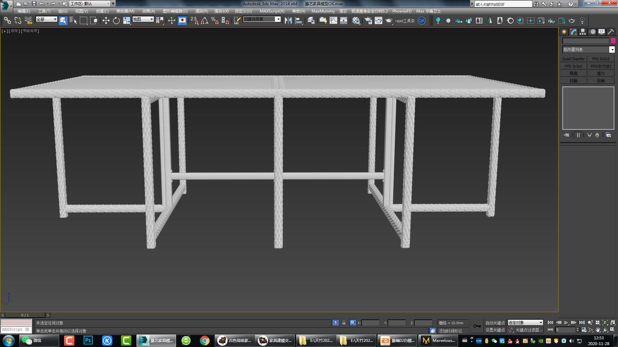Open the 选定对象 dropdown near timeline
The width and height of the screenshot is (618, 347).
tap(525, 323)
